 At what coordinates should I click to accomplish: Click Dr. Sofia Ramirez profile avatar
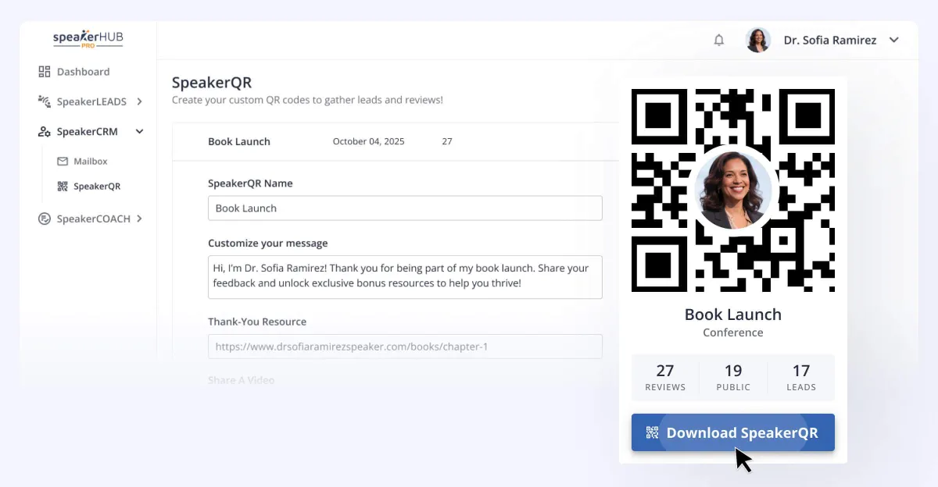(758, 40)
